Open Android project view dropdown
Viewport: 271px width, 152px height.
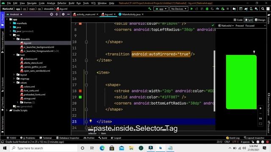[x=14, y=14]
